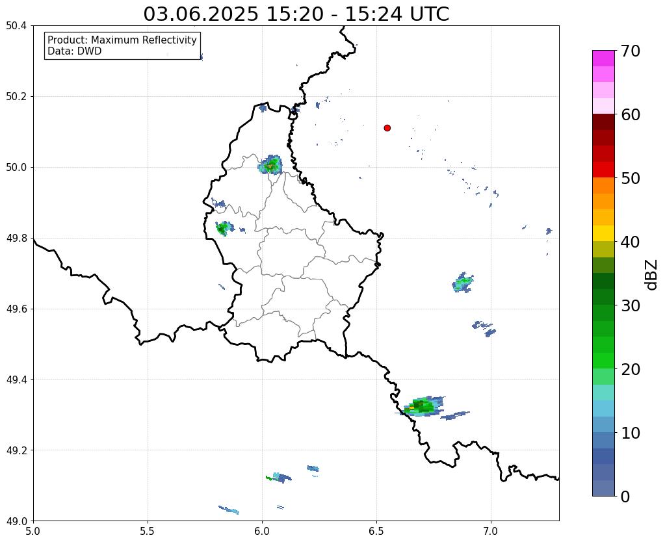Click the large green radar echo near 49.3 latitude

[x=422, y=407]
